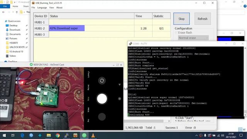Open Desktop in Quick access
This screenshot has height=139, width=247.
[x=13, y=25]
